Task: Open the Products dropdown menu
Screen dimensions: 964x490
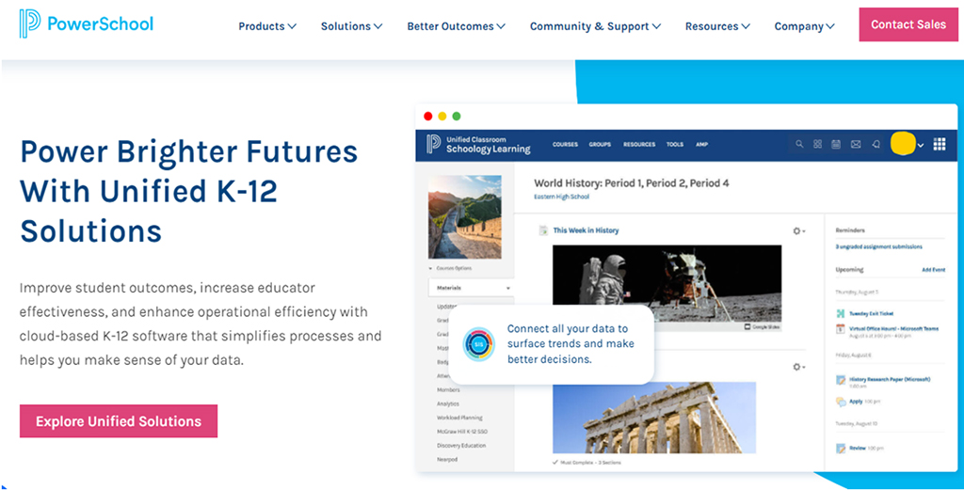Action: pos(267,26)
